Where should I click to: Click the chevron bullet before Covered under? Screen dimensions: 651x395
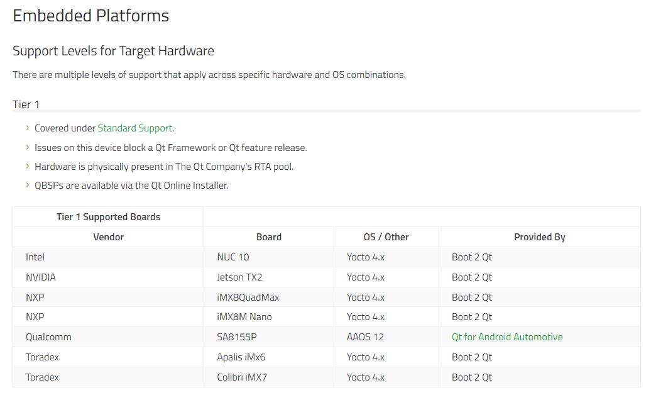coord(28,128)
